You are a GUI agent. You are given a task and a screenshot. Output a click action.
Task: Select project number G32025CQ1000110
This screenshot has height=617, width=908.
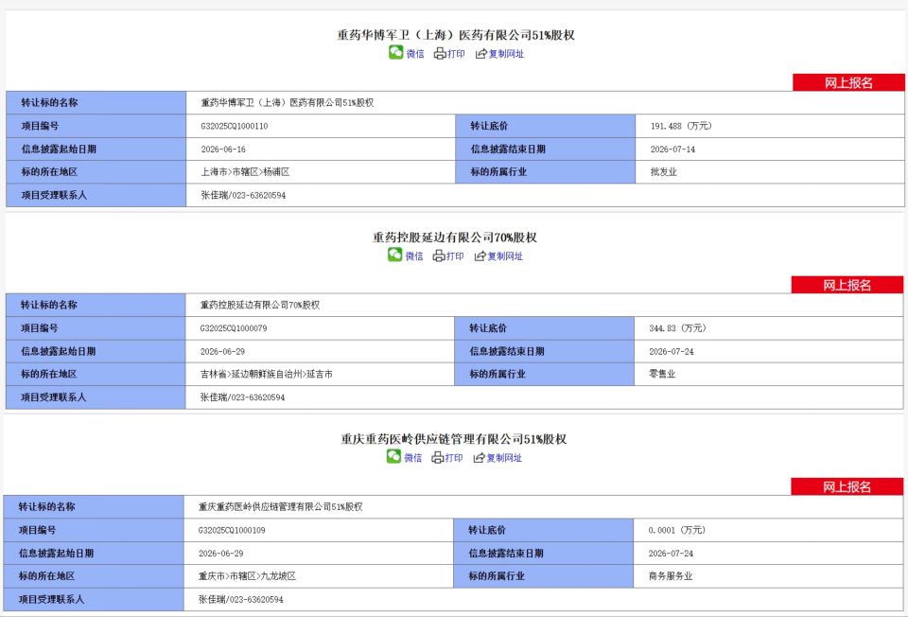tap(235, 126)
